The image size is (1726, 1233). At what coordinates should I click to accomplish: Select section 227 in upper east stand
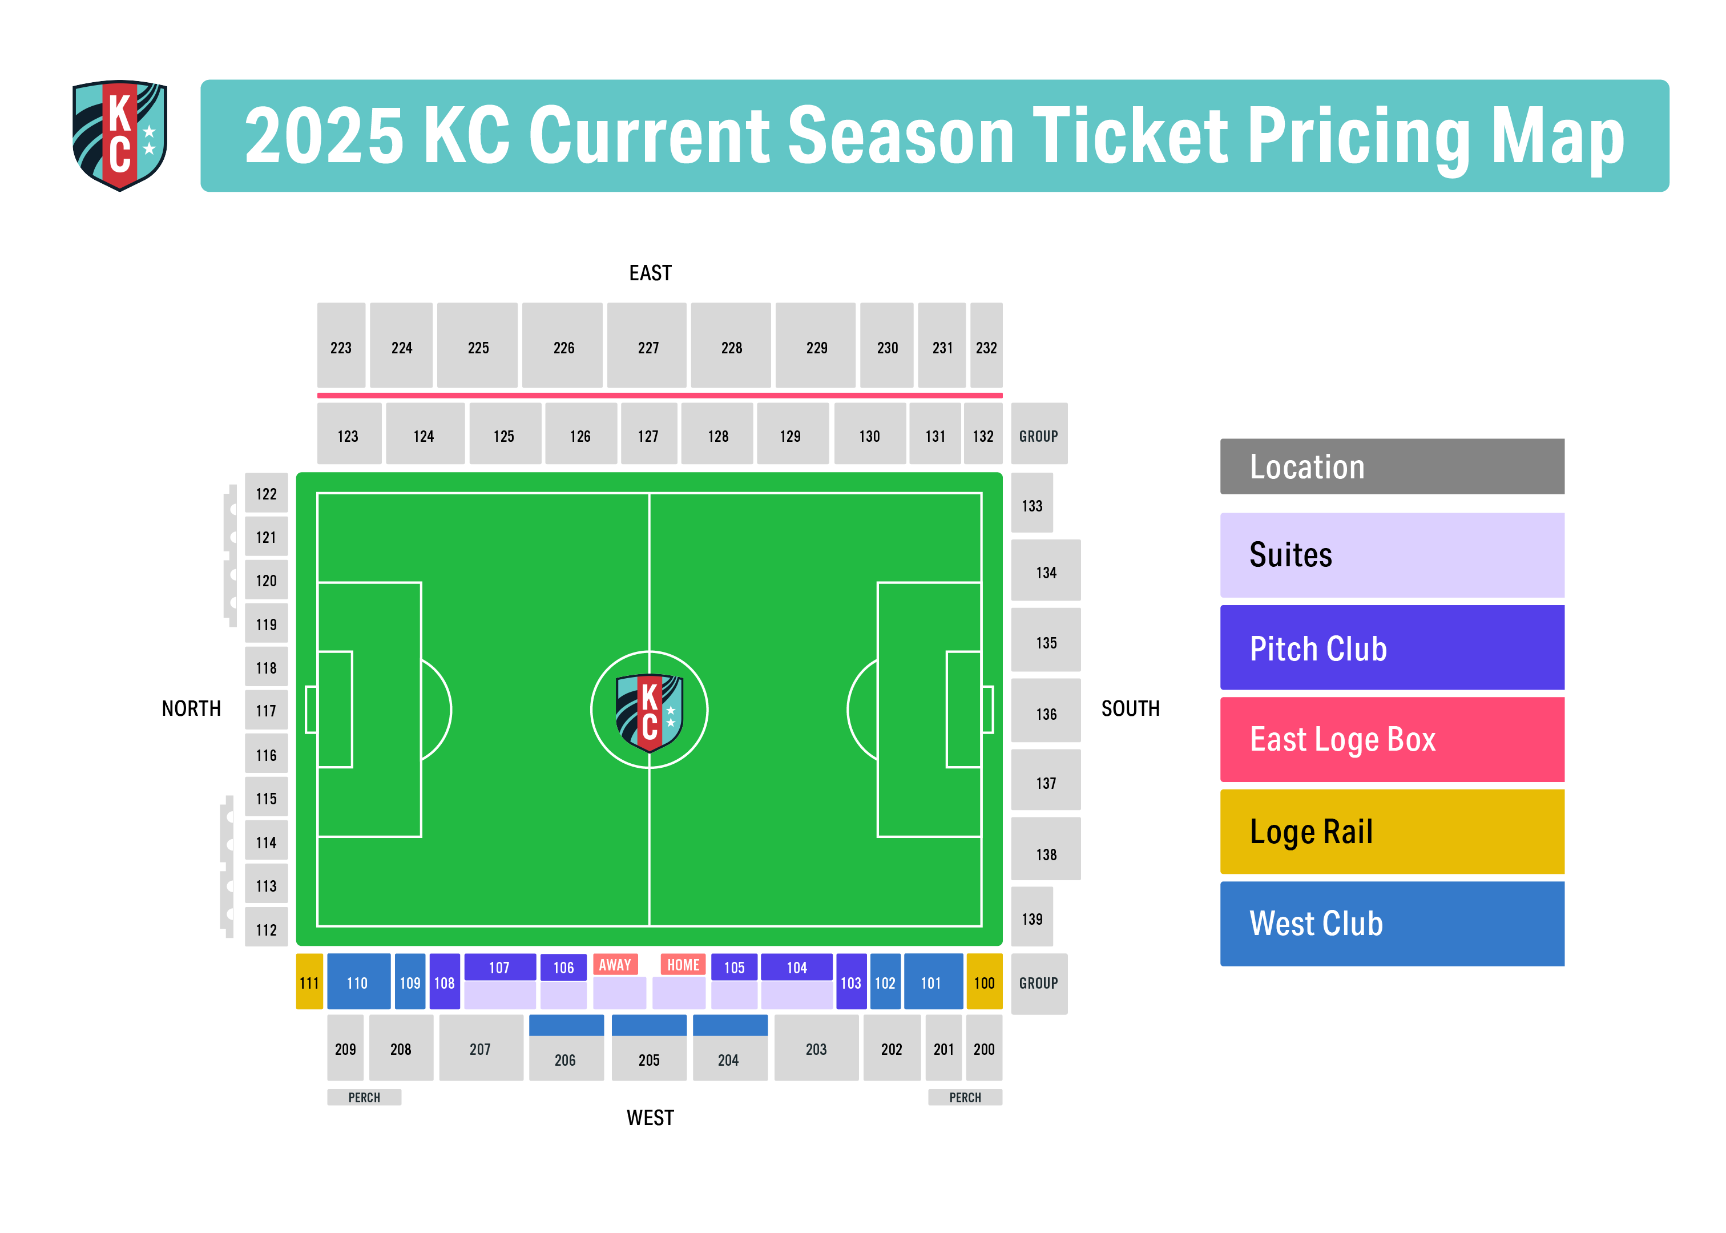pos(647,345)
